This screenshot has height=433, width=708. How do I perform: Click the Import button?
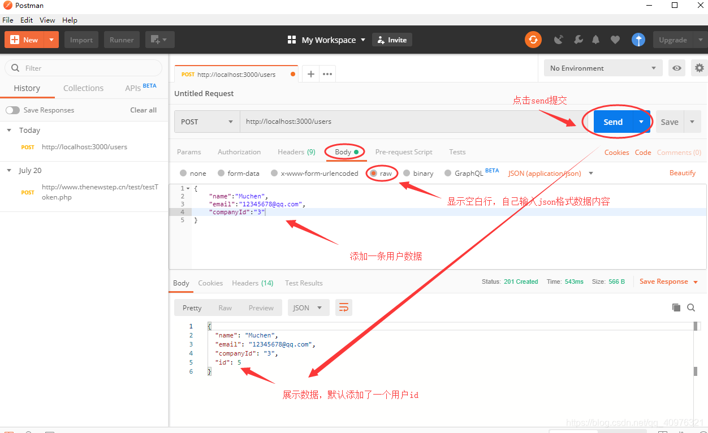[81, 40]
